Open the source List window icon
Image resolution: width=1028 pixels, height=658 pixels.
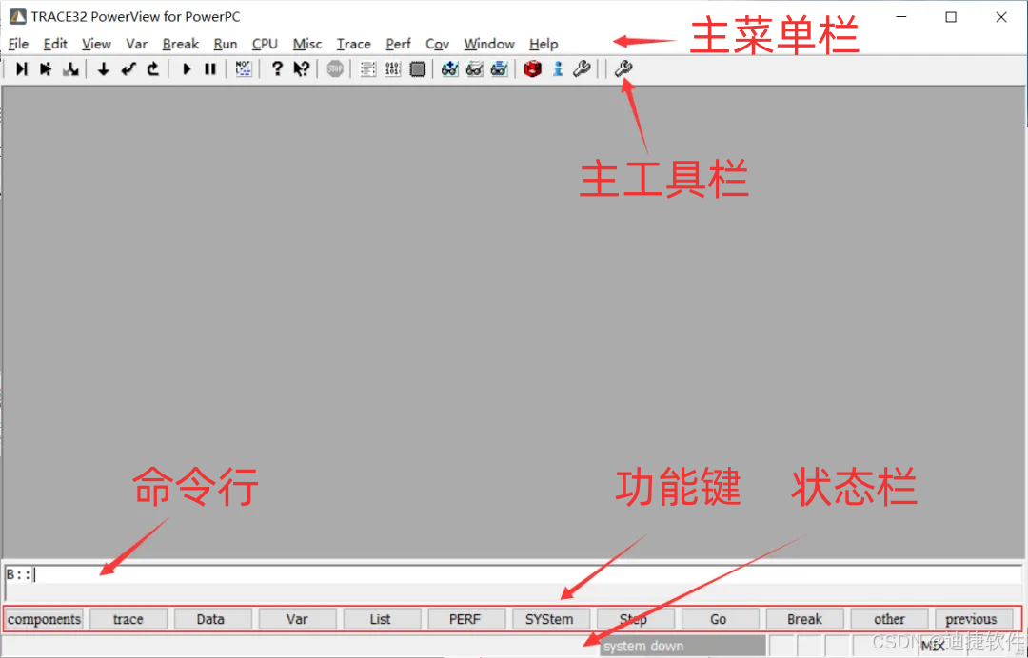[x=367, y=68]
